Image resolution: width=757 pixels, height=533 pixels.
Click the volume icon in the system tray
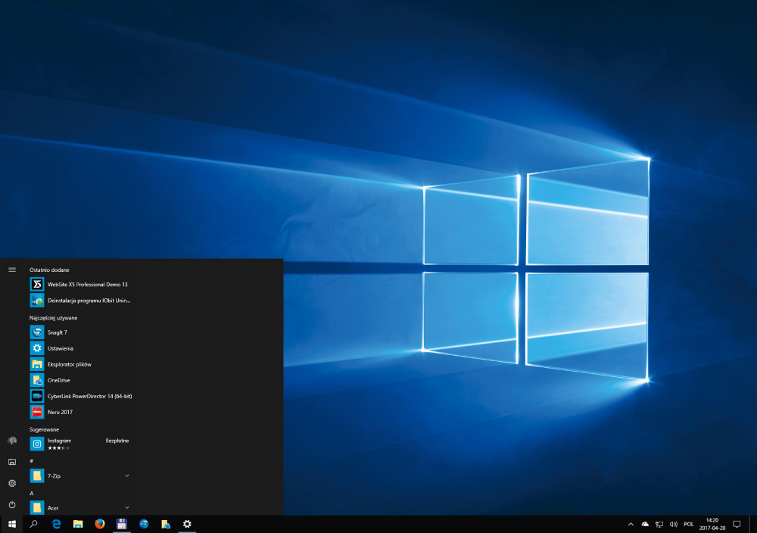(673, 523)
